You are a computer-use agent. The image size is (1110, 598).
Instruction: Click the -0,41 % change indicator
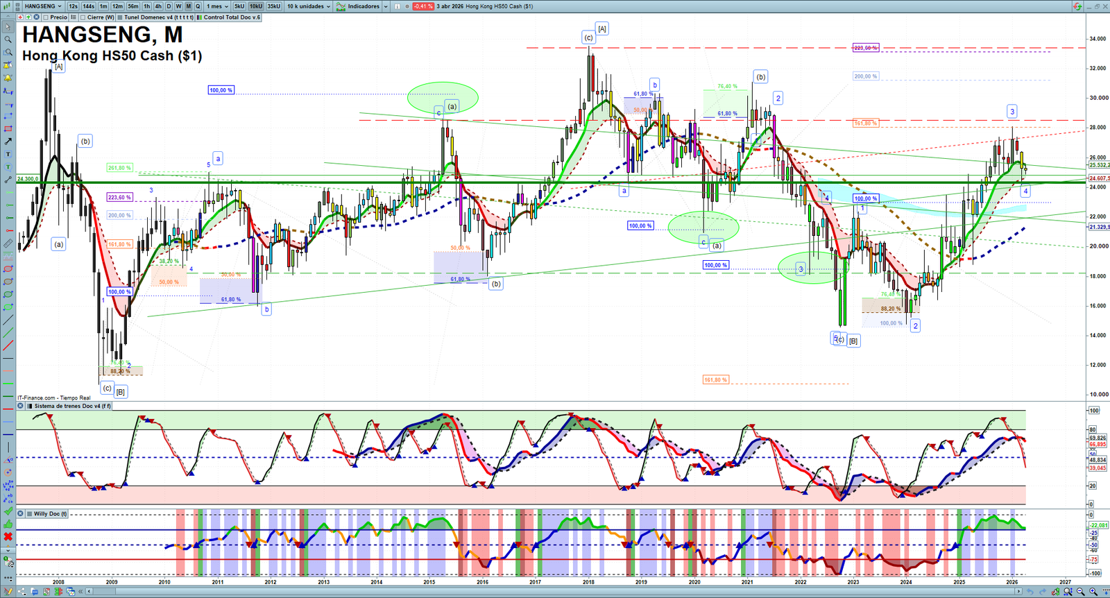pyautogui.click(x=423, y=6)
